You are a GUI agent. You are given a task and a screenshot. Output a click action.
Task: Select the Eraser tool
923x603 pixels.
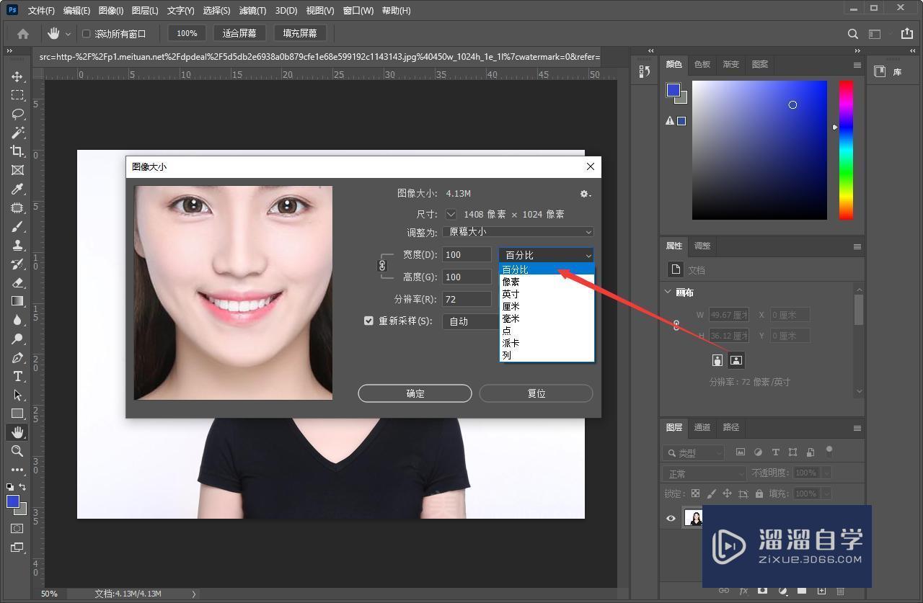[17, 282]
